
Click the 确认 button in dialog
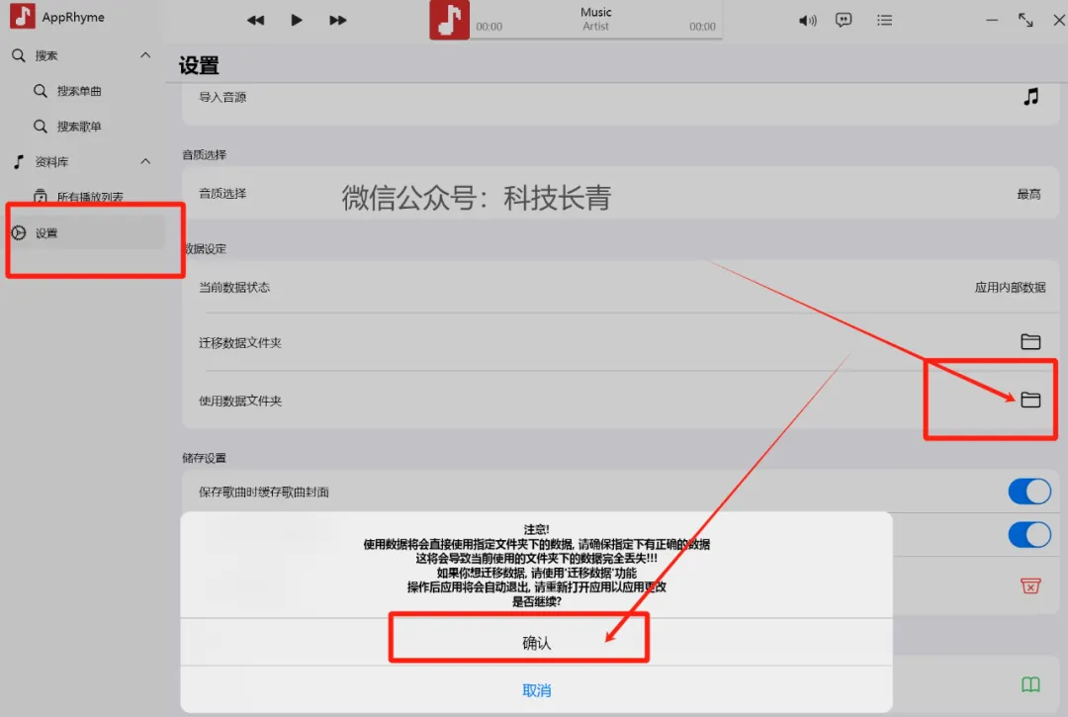(536, 643)
